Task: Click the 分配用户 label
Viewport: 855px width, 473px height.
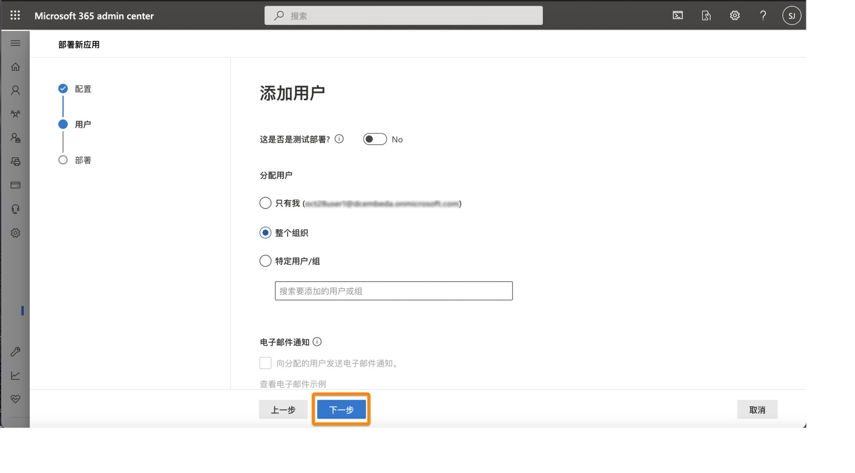Action: (x=276, y=175)
